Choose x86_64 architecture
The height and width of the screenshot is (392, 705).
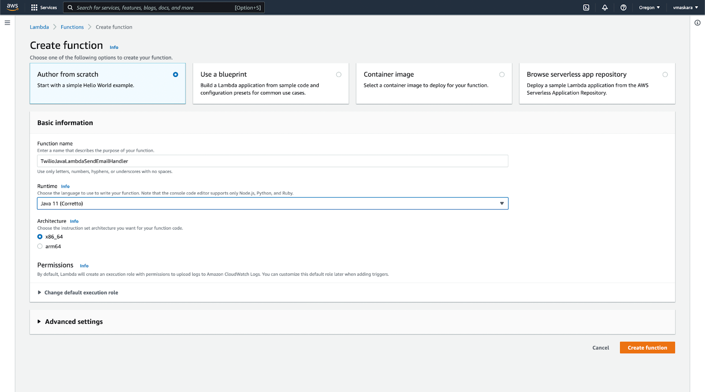[x=40, y=237]
